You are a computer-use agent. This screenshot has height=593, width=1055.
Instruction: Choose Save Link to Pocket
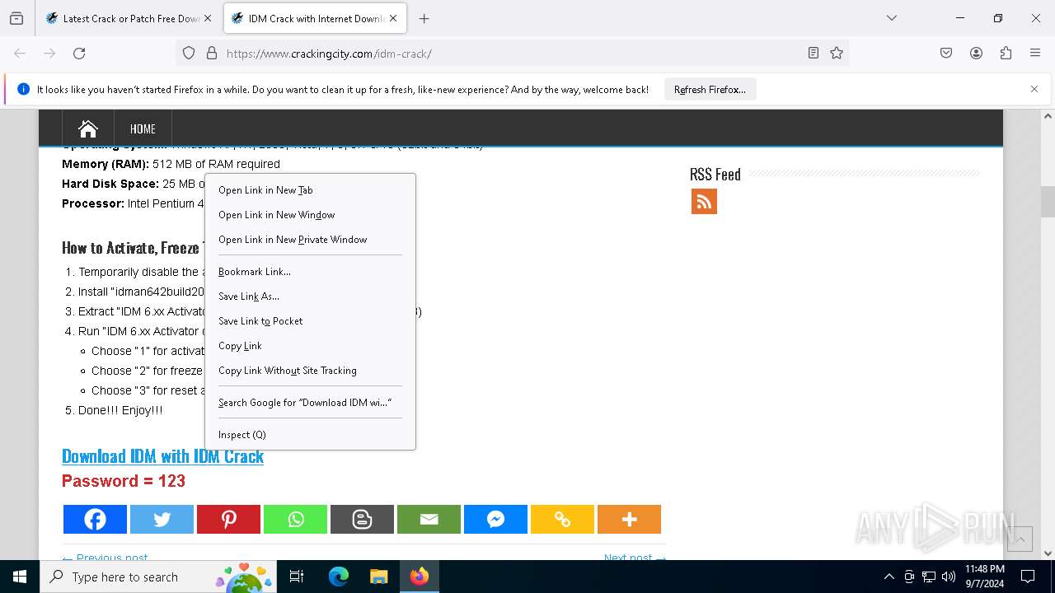click(310, 321)
